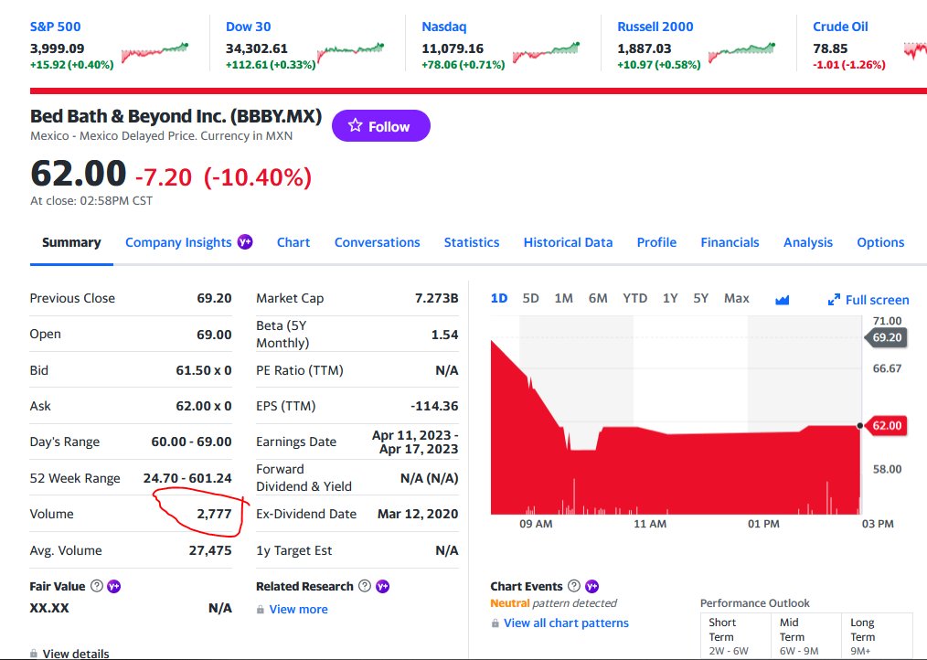The width and height of the screenshot is (927, 660).
Task: Click the premium badge next to Fair Value
Action: pos(113,586)
